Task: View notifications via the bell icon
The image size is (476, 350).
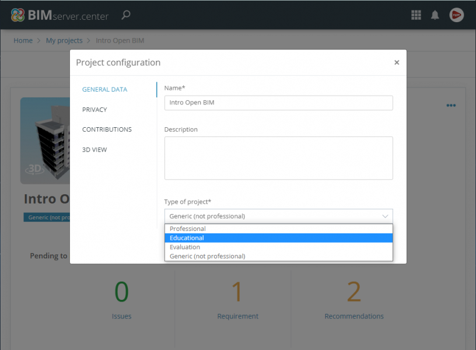Action: [435, 15]
